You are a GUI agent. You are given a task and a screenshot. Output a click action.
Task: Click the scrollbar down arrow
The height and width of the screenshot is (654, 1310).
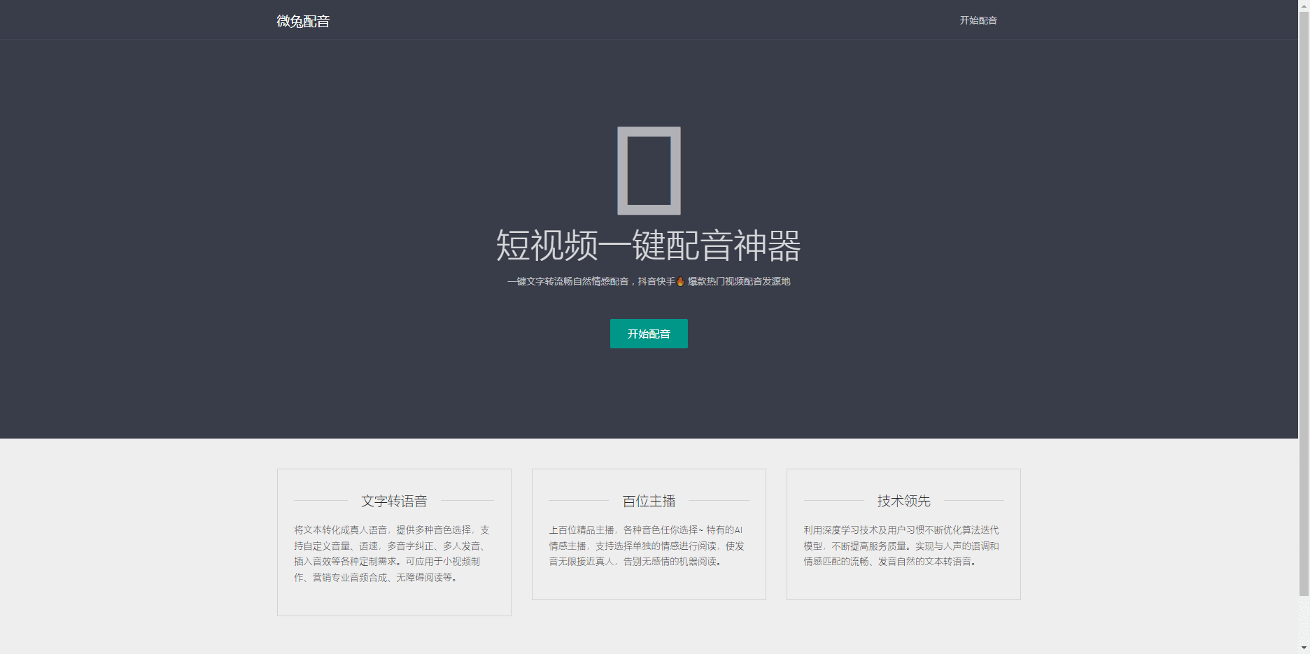pos(1304,648)
